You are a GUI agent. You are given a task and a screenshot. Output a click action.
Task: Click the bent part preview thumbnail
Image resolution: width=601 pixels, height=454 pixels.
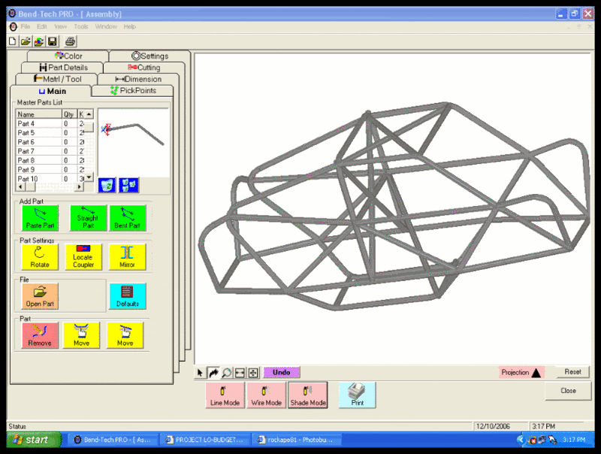(x=134, y=142)
